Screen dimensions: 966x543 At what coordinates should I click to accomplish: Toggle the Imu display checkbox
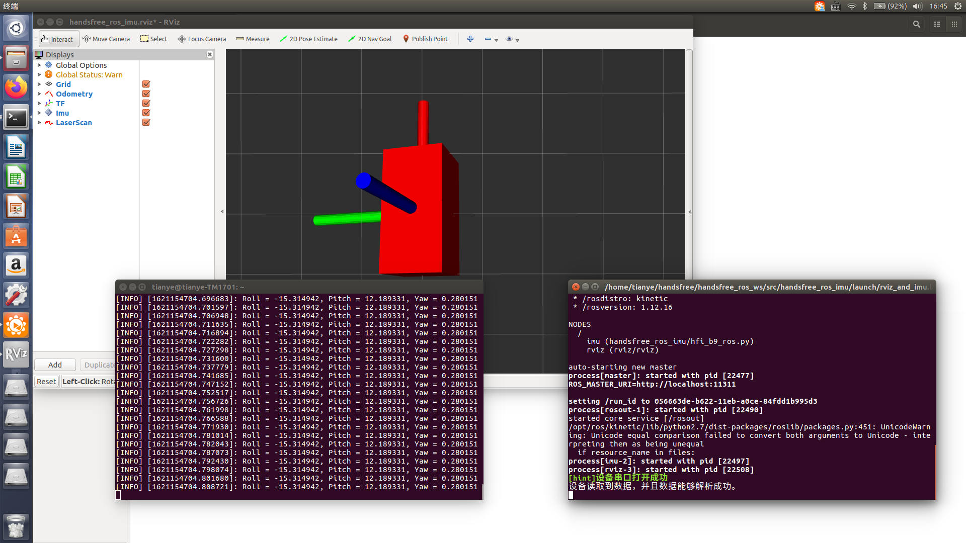point(146,113)
